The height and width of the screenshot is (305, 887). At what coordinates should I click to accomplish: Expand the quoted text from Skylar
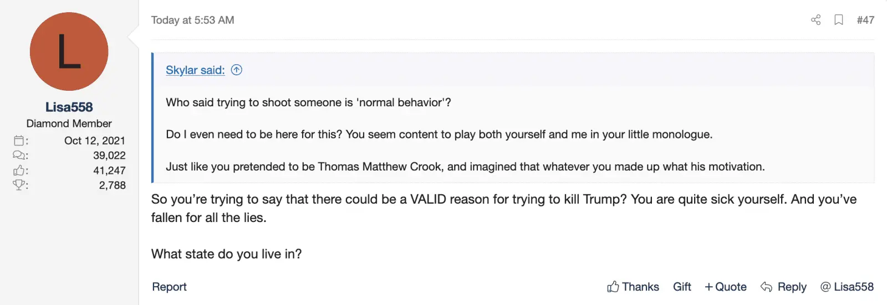point(465,135)
